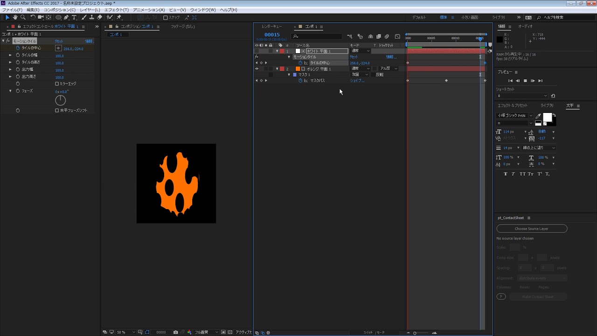Select the Roto Brush tool
The width and height of the screenshot is (597, 336).
[110, 17]
